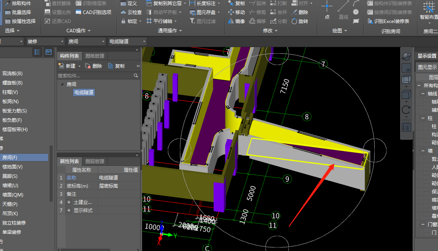
Task: Switch to 2D view icon
Action: (x=406, y=68)
